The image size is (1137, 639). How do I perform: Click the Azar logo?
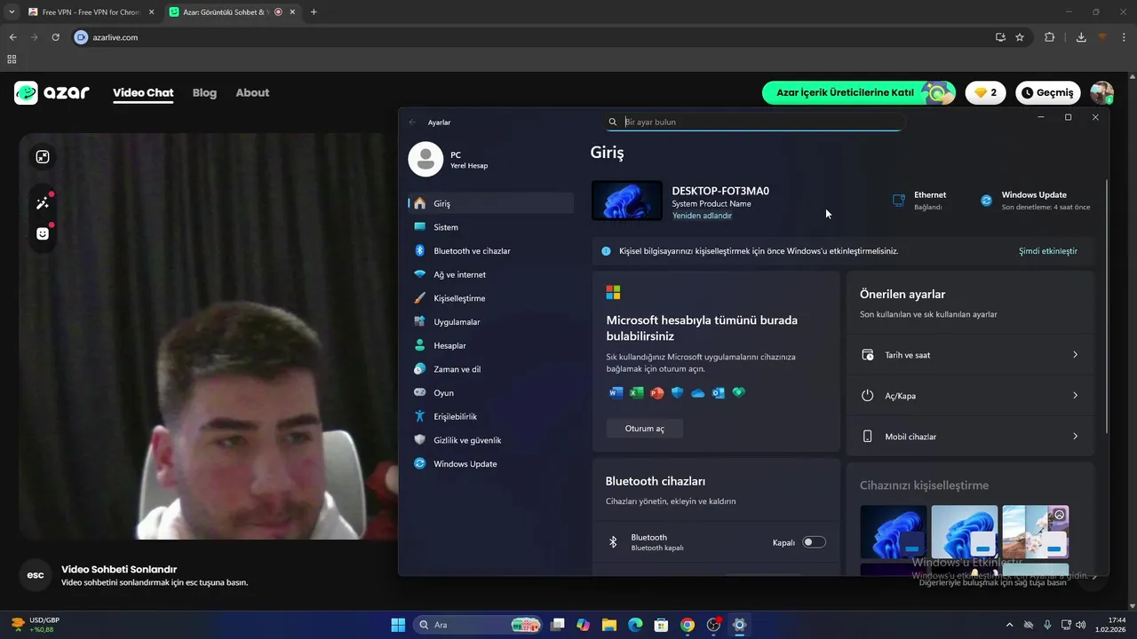[52, 92]
